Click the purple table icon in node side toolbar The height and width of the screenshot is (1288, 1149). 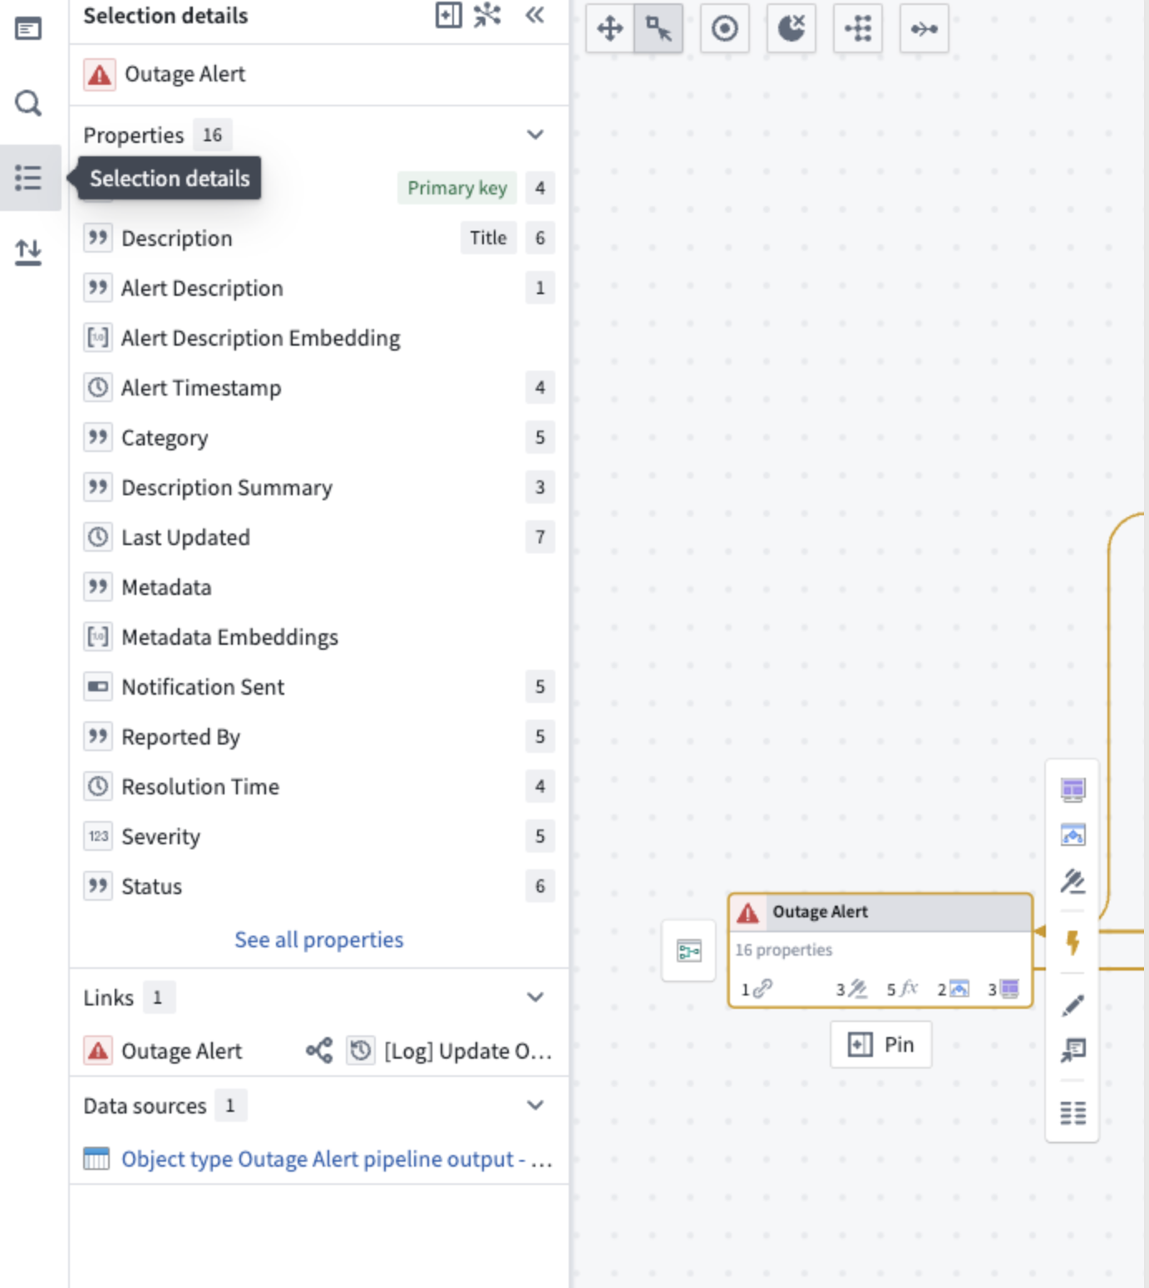tap(1073, 789)
